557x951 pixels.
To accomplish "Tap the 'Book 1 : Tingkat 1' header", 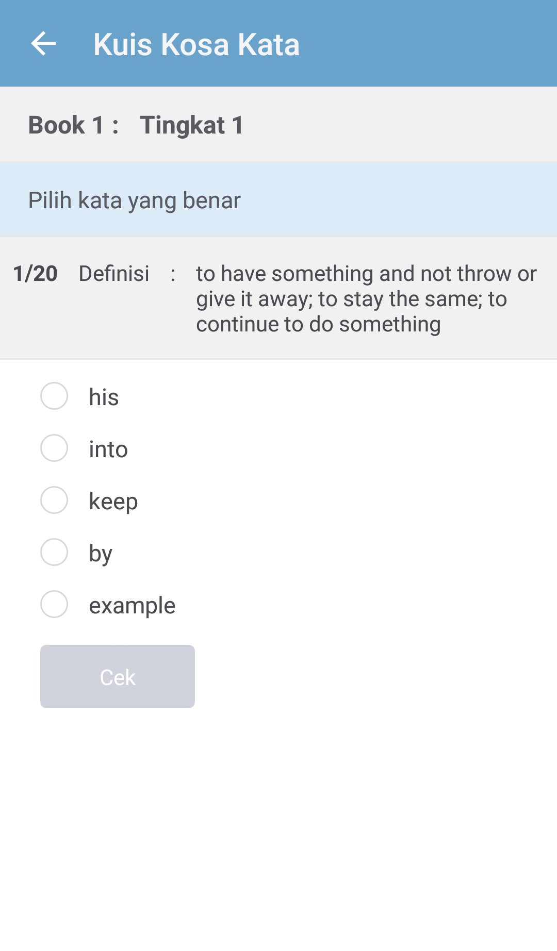I will pyautogui.click(x=136, y=125).
